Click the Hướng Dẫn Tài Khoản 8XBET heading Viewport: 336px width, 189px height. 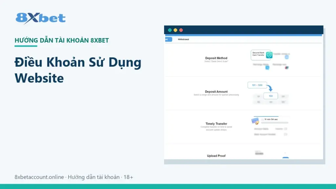coord(62,40)
